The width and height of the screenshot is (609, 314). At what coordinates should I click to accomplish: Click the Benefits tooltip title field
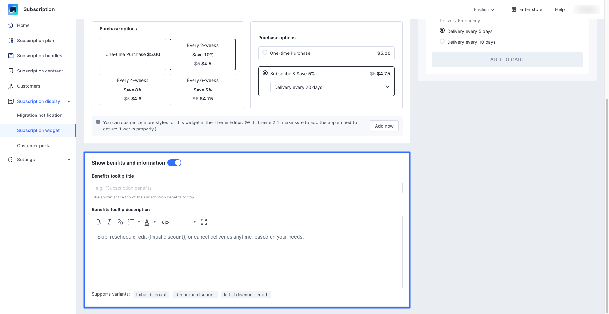[247, 188]
